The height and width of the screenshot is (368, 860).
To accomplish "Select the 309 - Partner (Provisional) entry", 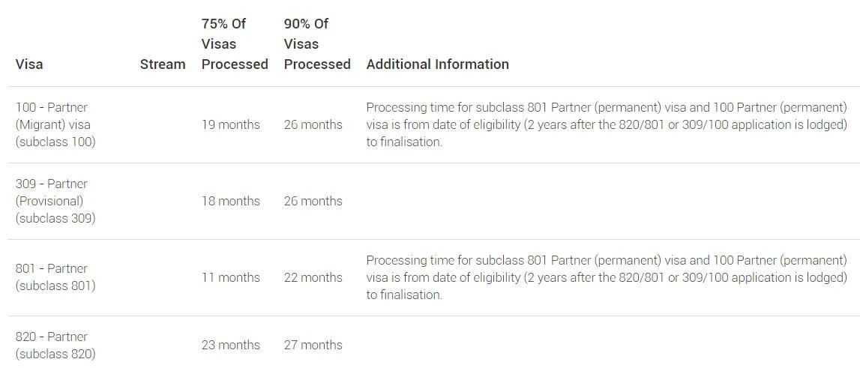I will pos(55,201).
